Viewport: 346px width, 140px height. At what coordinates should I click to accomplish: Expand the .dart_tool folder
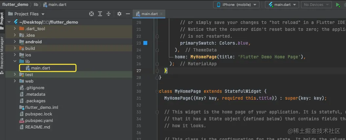(15, 29)
